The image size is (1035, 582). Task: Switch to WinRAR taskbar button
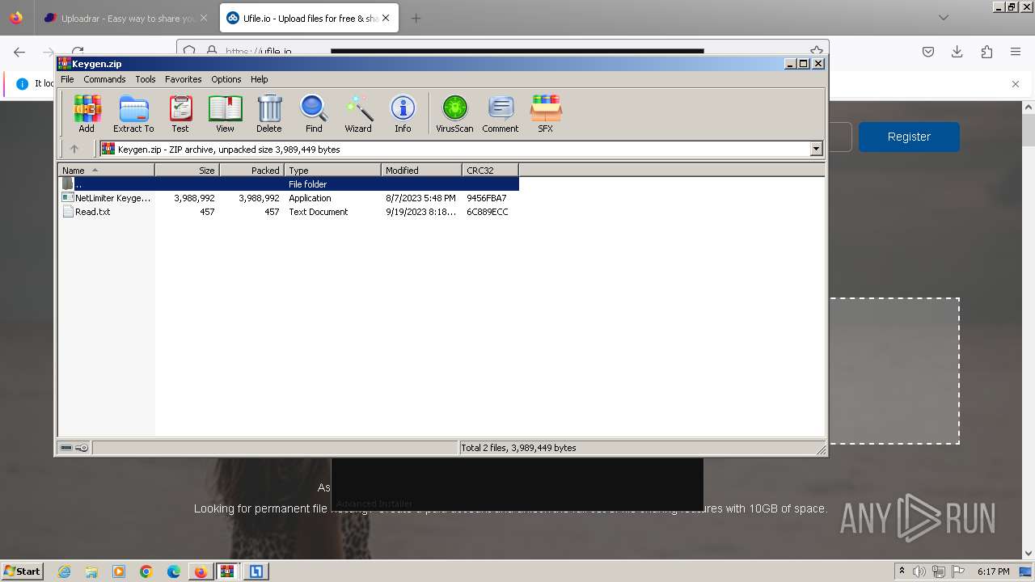[228, 571]
